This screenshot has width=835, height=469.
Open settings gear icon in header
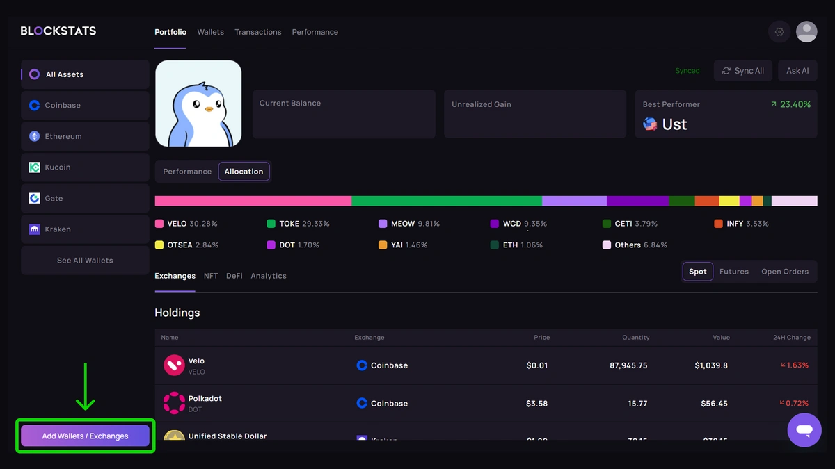(x=779, y=32)
